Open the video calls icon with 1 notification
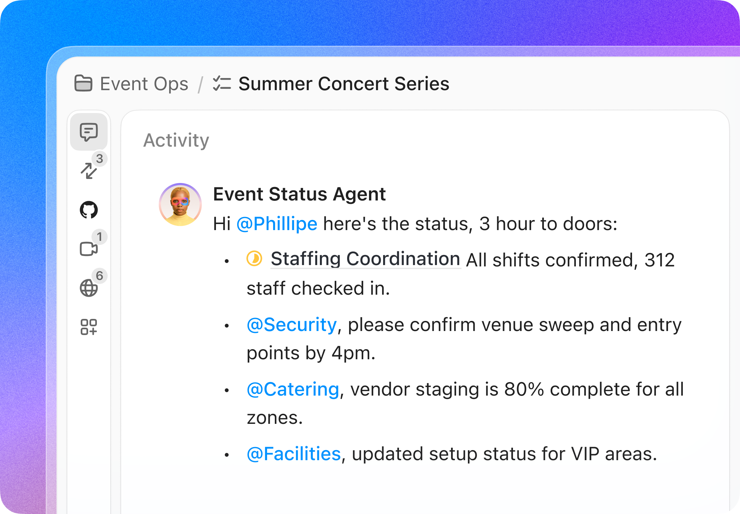Screen dimensions: 740x514 pyautogui.click(x=88, y=249)
